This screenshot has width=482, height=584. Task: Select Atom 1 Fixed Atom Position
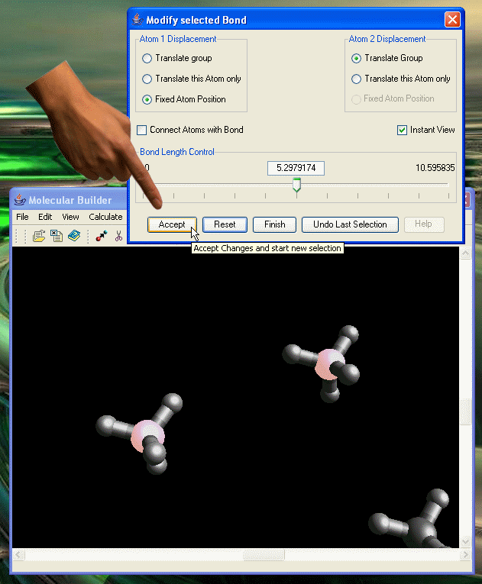pyautogui.click(x=147, y=99)
